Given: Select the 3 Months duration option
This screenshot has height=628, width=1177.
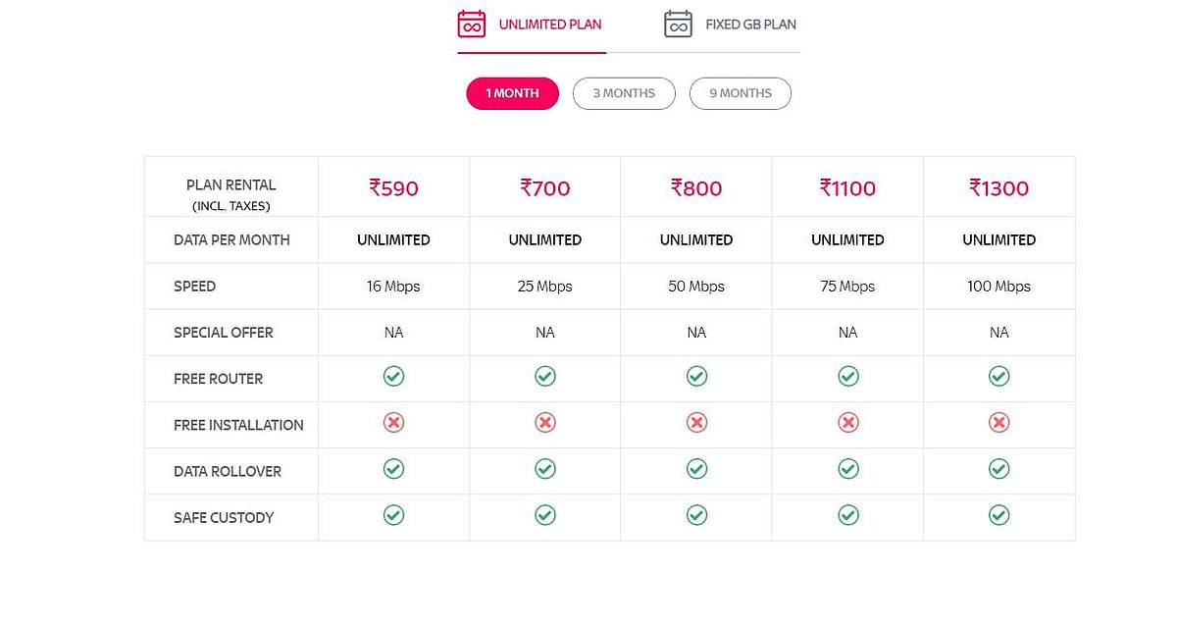Looking at the screenshot, I should coord(624,93).
